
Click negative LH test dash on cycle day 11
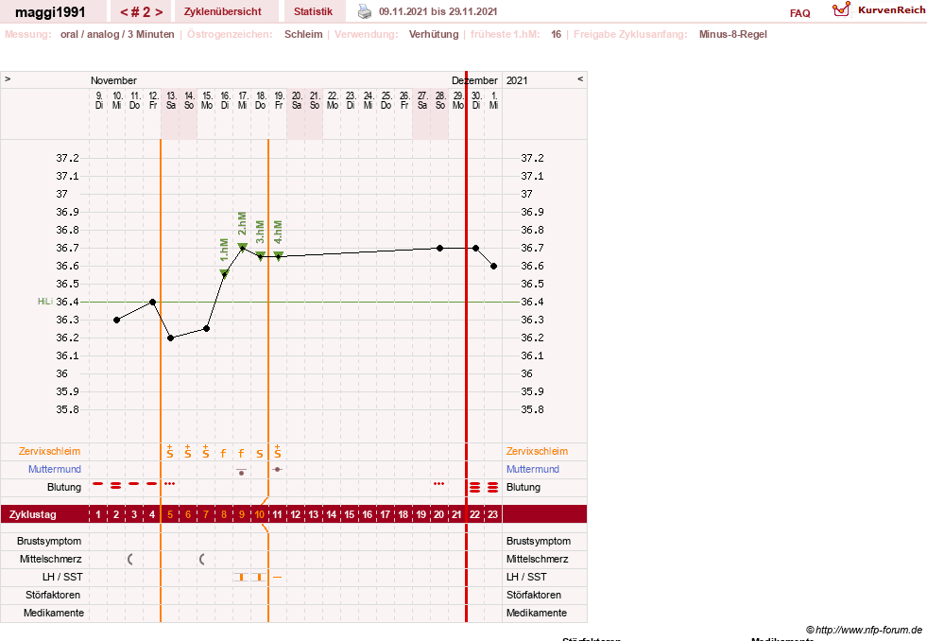tap(277, 577)
